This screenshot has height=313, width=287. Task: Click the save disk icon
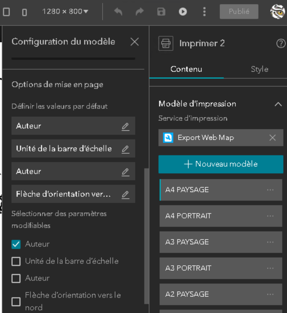click(161, 11)
